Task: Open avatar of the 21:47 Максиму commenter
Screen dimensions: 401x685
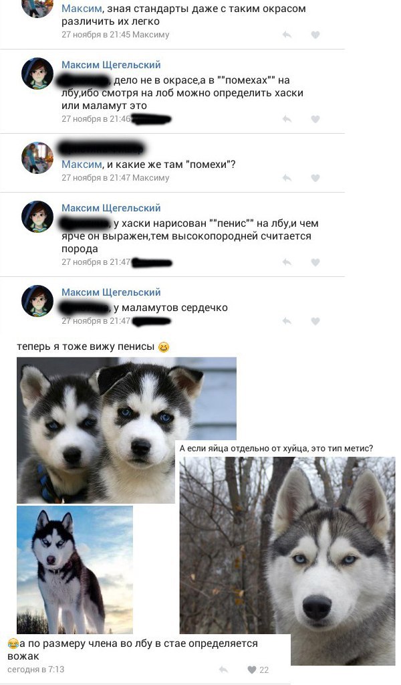Action: (x=37, y=158)
